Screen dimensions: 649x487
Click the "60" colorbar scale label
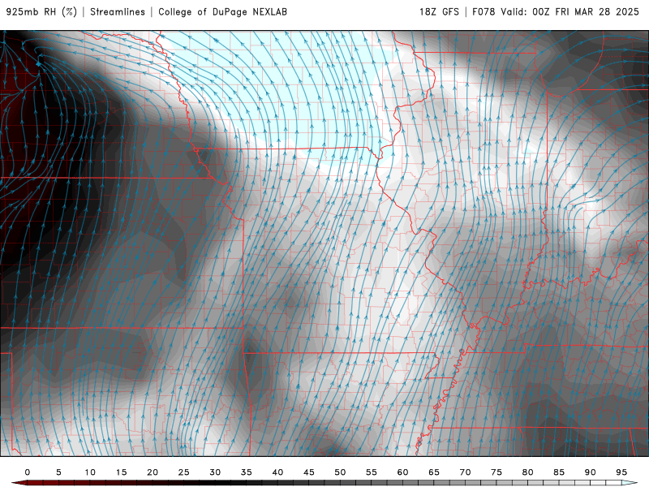pyautogui.click(x=402, y=472)
